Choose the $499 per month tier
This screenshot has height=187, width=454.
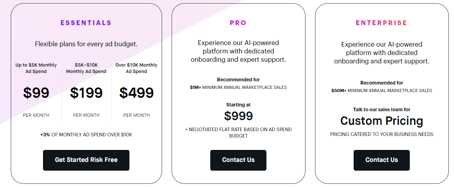[x=136, y=93]
